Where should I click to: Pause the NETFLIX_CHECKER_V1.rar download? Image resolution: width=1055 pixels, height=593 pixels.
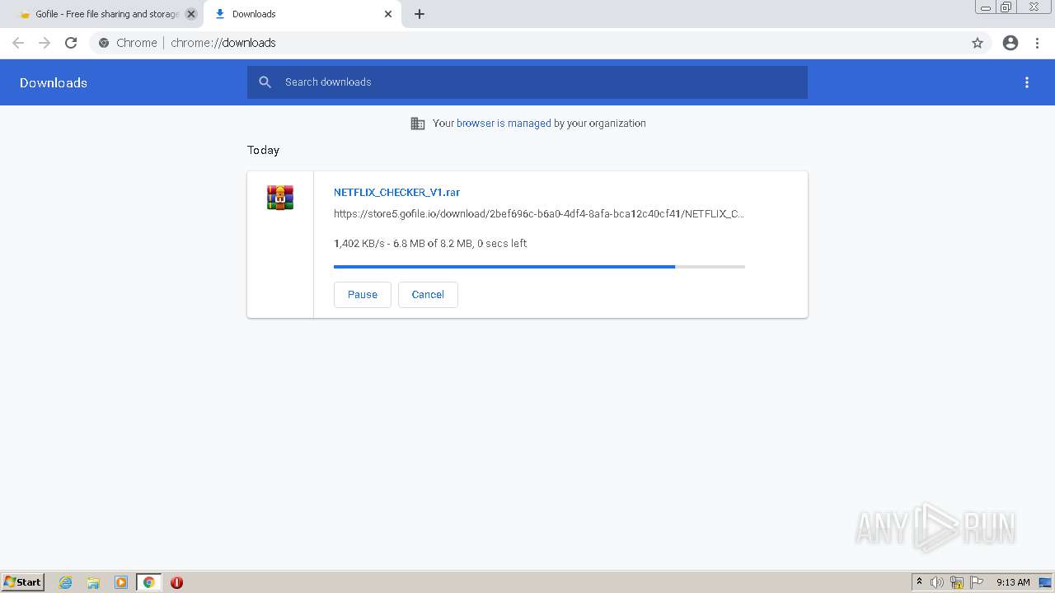(x=363, y=295)
